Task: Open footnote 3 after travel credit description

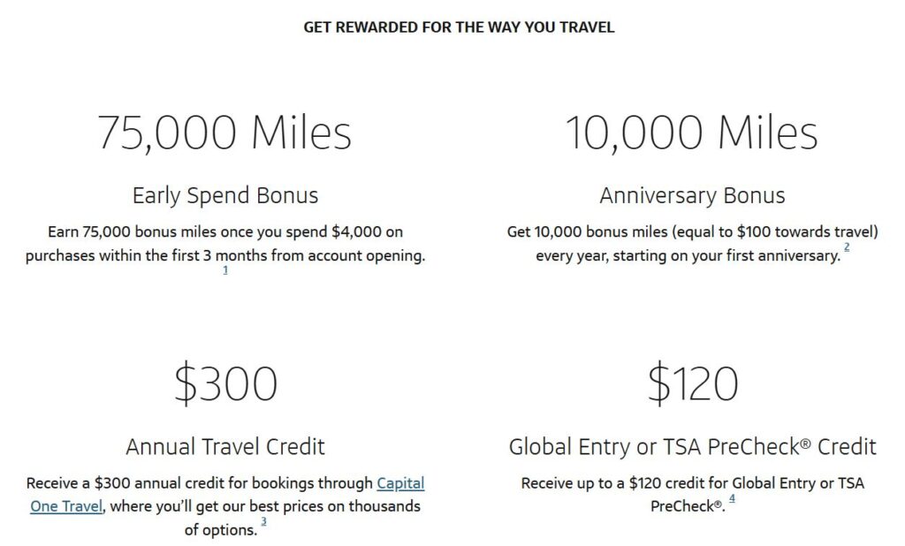Action: 263,522
